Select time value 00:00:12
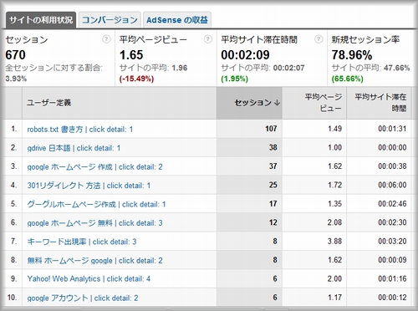 click(392, 298)
